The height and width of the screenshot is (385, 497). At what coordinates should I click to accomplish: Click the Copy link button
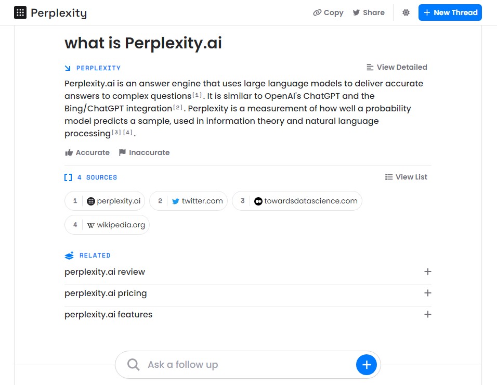pyautogui.click(x=328, y=12)
